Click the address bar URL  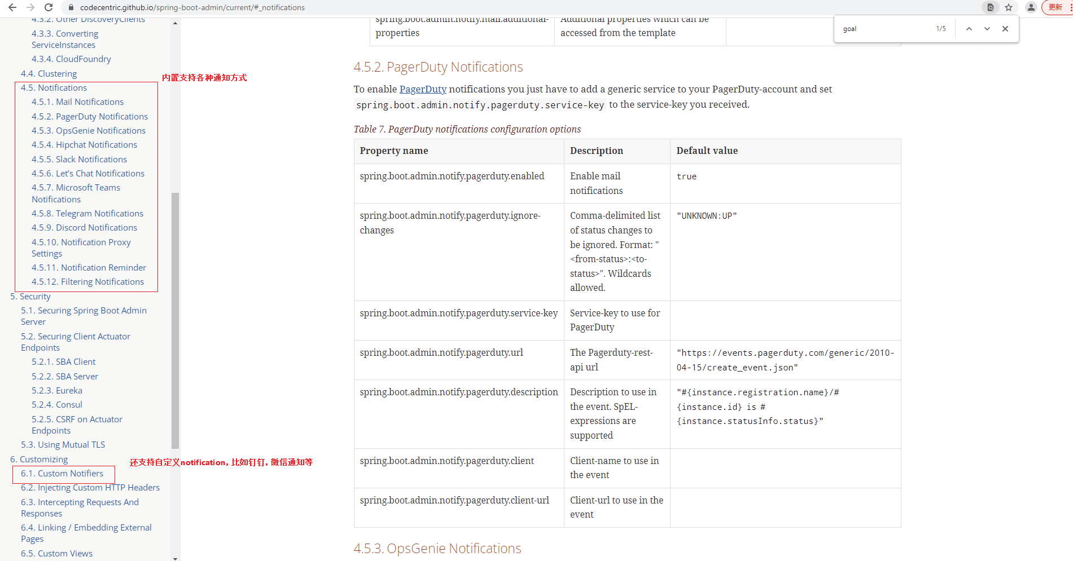click(x=192, y=7)
